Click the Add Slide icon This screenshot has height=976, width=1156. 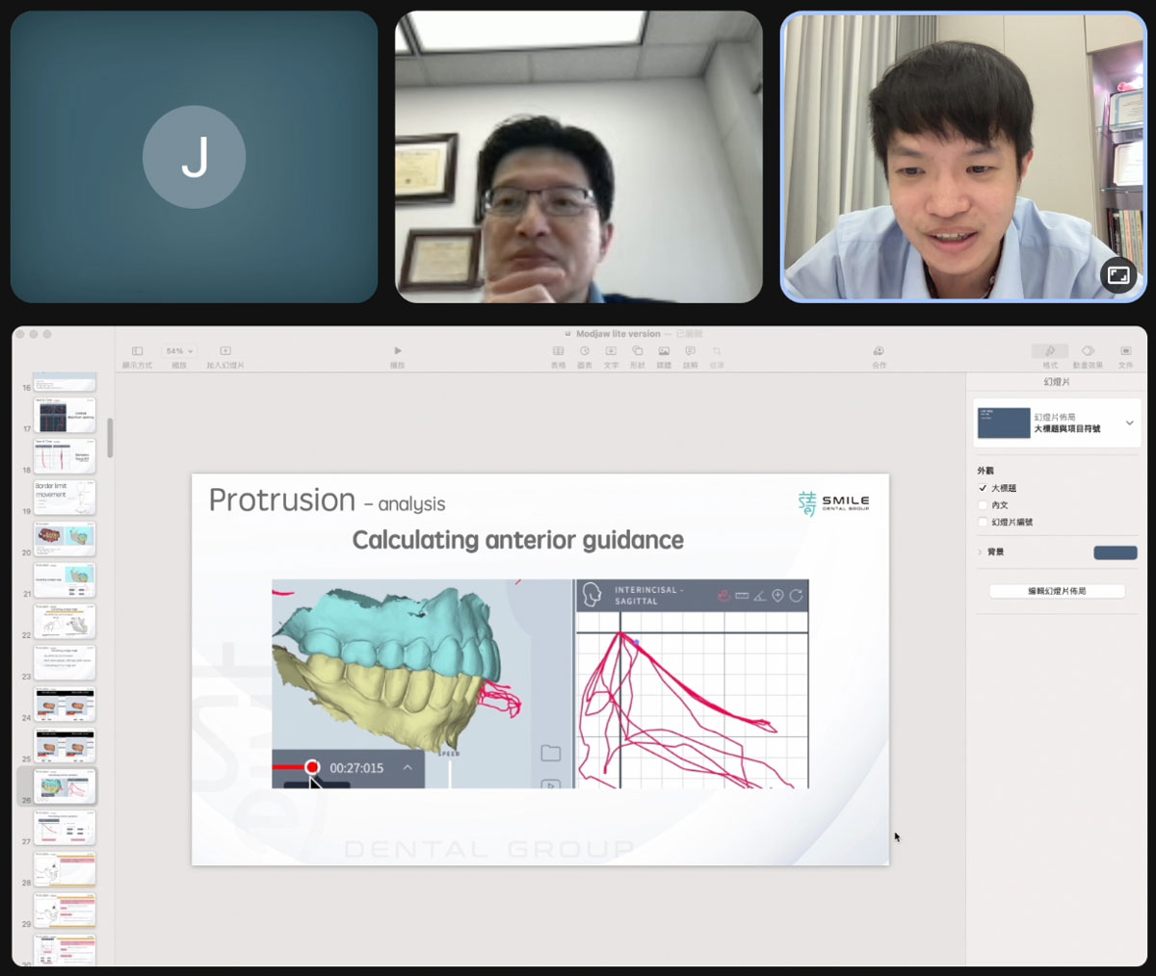(225, 351)
